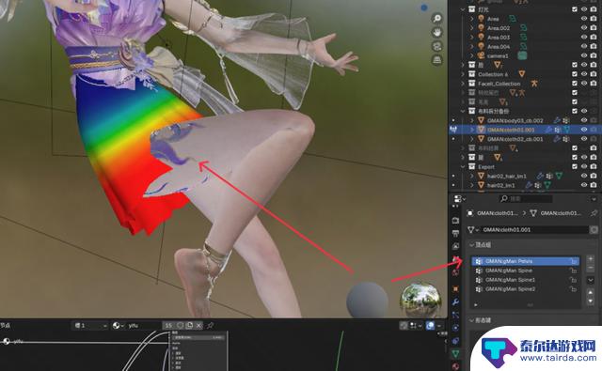Add a new vertex group with plus button
This screenshot has height=371, width=602.
591,259
